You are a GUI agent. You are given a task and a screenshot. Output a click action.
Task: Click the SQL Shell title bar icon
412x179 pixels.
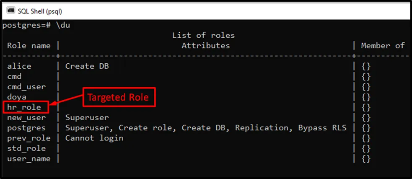click(x=11, y=10)
